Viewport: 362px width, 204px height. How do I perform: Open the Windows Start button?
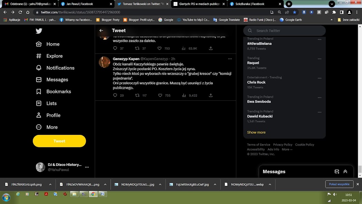[6, 197]
